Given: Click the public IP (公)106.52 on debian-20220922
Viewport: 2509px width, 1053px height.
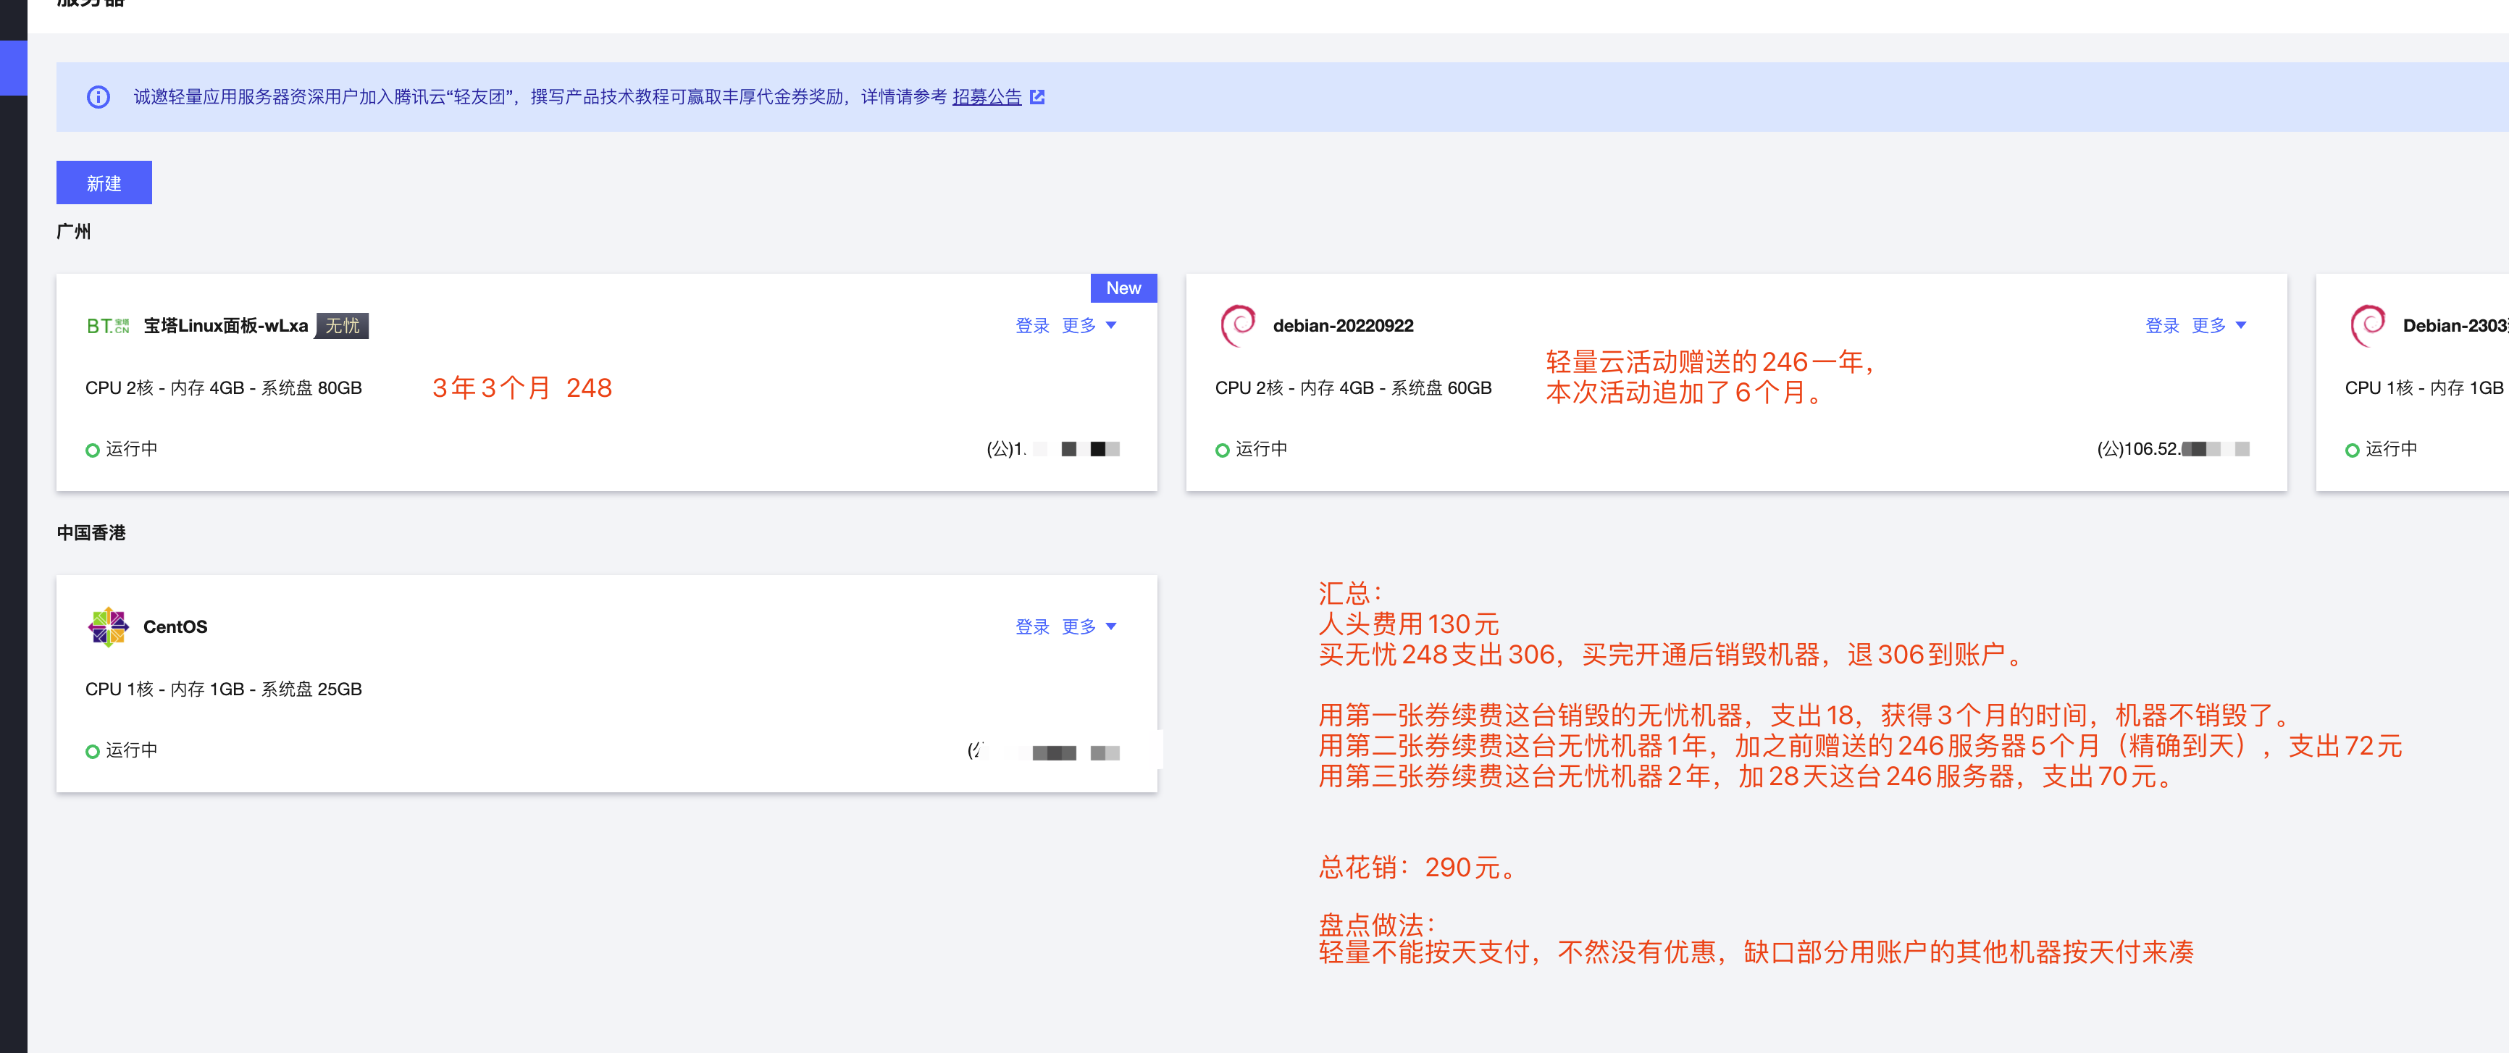Looking at the screenshot, I should [2173, 449].
